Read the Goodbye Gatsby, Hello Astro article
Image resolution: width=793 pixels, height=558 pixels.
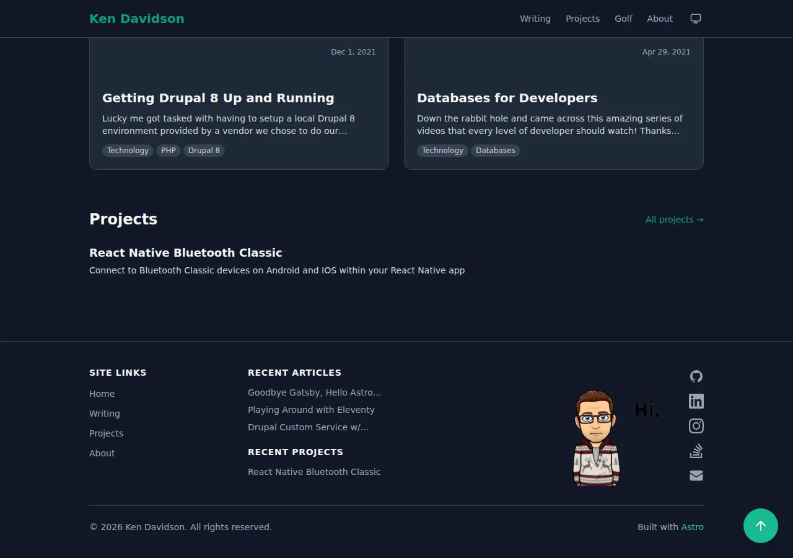(315, 392)
